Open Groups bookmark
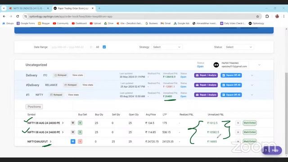288x162 pixels. pyautogui.click(x=8, y=23)
